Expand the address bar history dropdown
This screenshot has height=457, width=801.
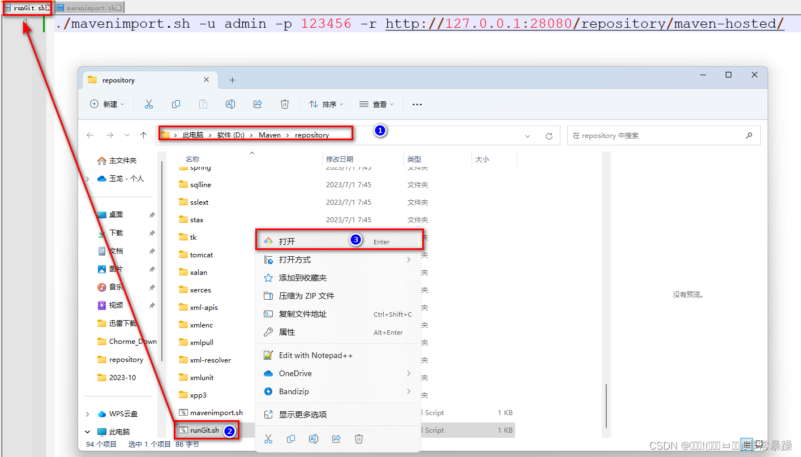point(528,136)
